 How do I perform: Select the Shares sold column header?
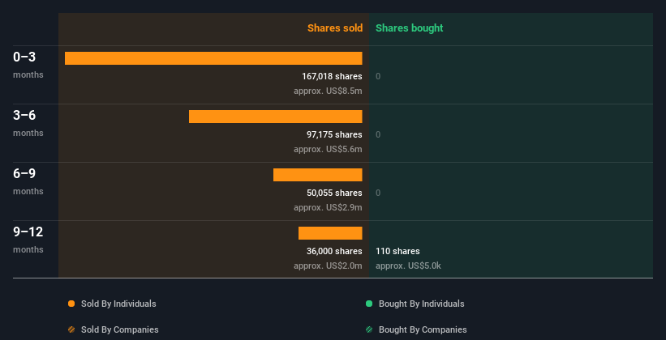(334, 28)
